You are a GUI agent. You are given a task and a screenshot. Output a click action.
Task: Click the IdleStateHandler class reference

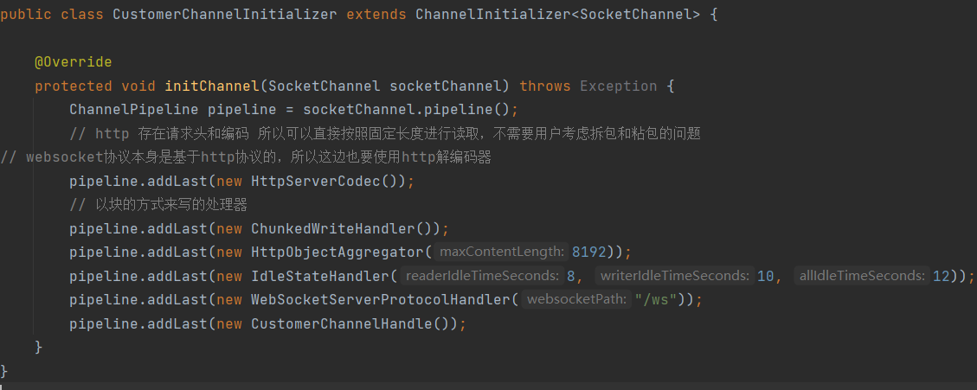tap(319, 276)
